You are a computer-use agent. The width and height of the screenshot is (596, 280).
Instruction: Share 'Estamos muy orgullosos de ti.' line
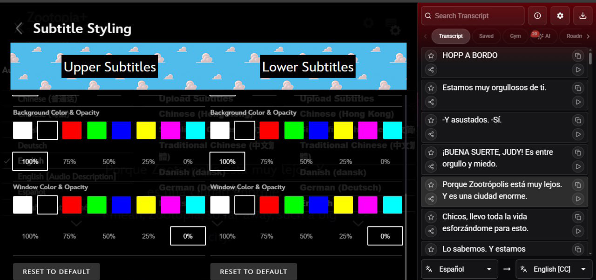(431, 102)
